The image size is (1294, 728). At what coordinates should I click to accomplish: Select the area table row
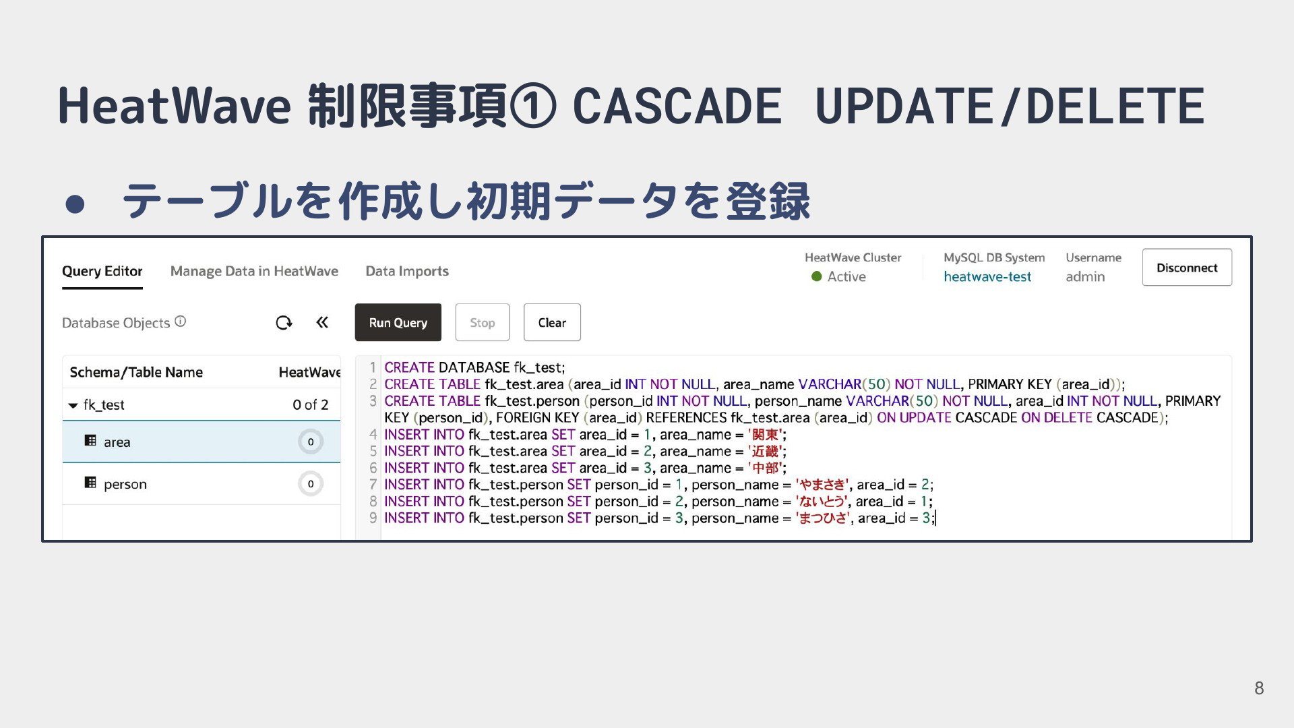pos(202,442)
